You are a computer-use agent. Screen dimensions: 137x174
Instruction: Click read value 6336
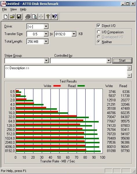point(126,92)
